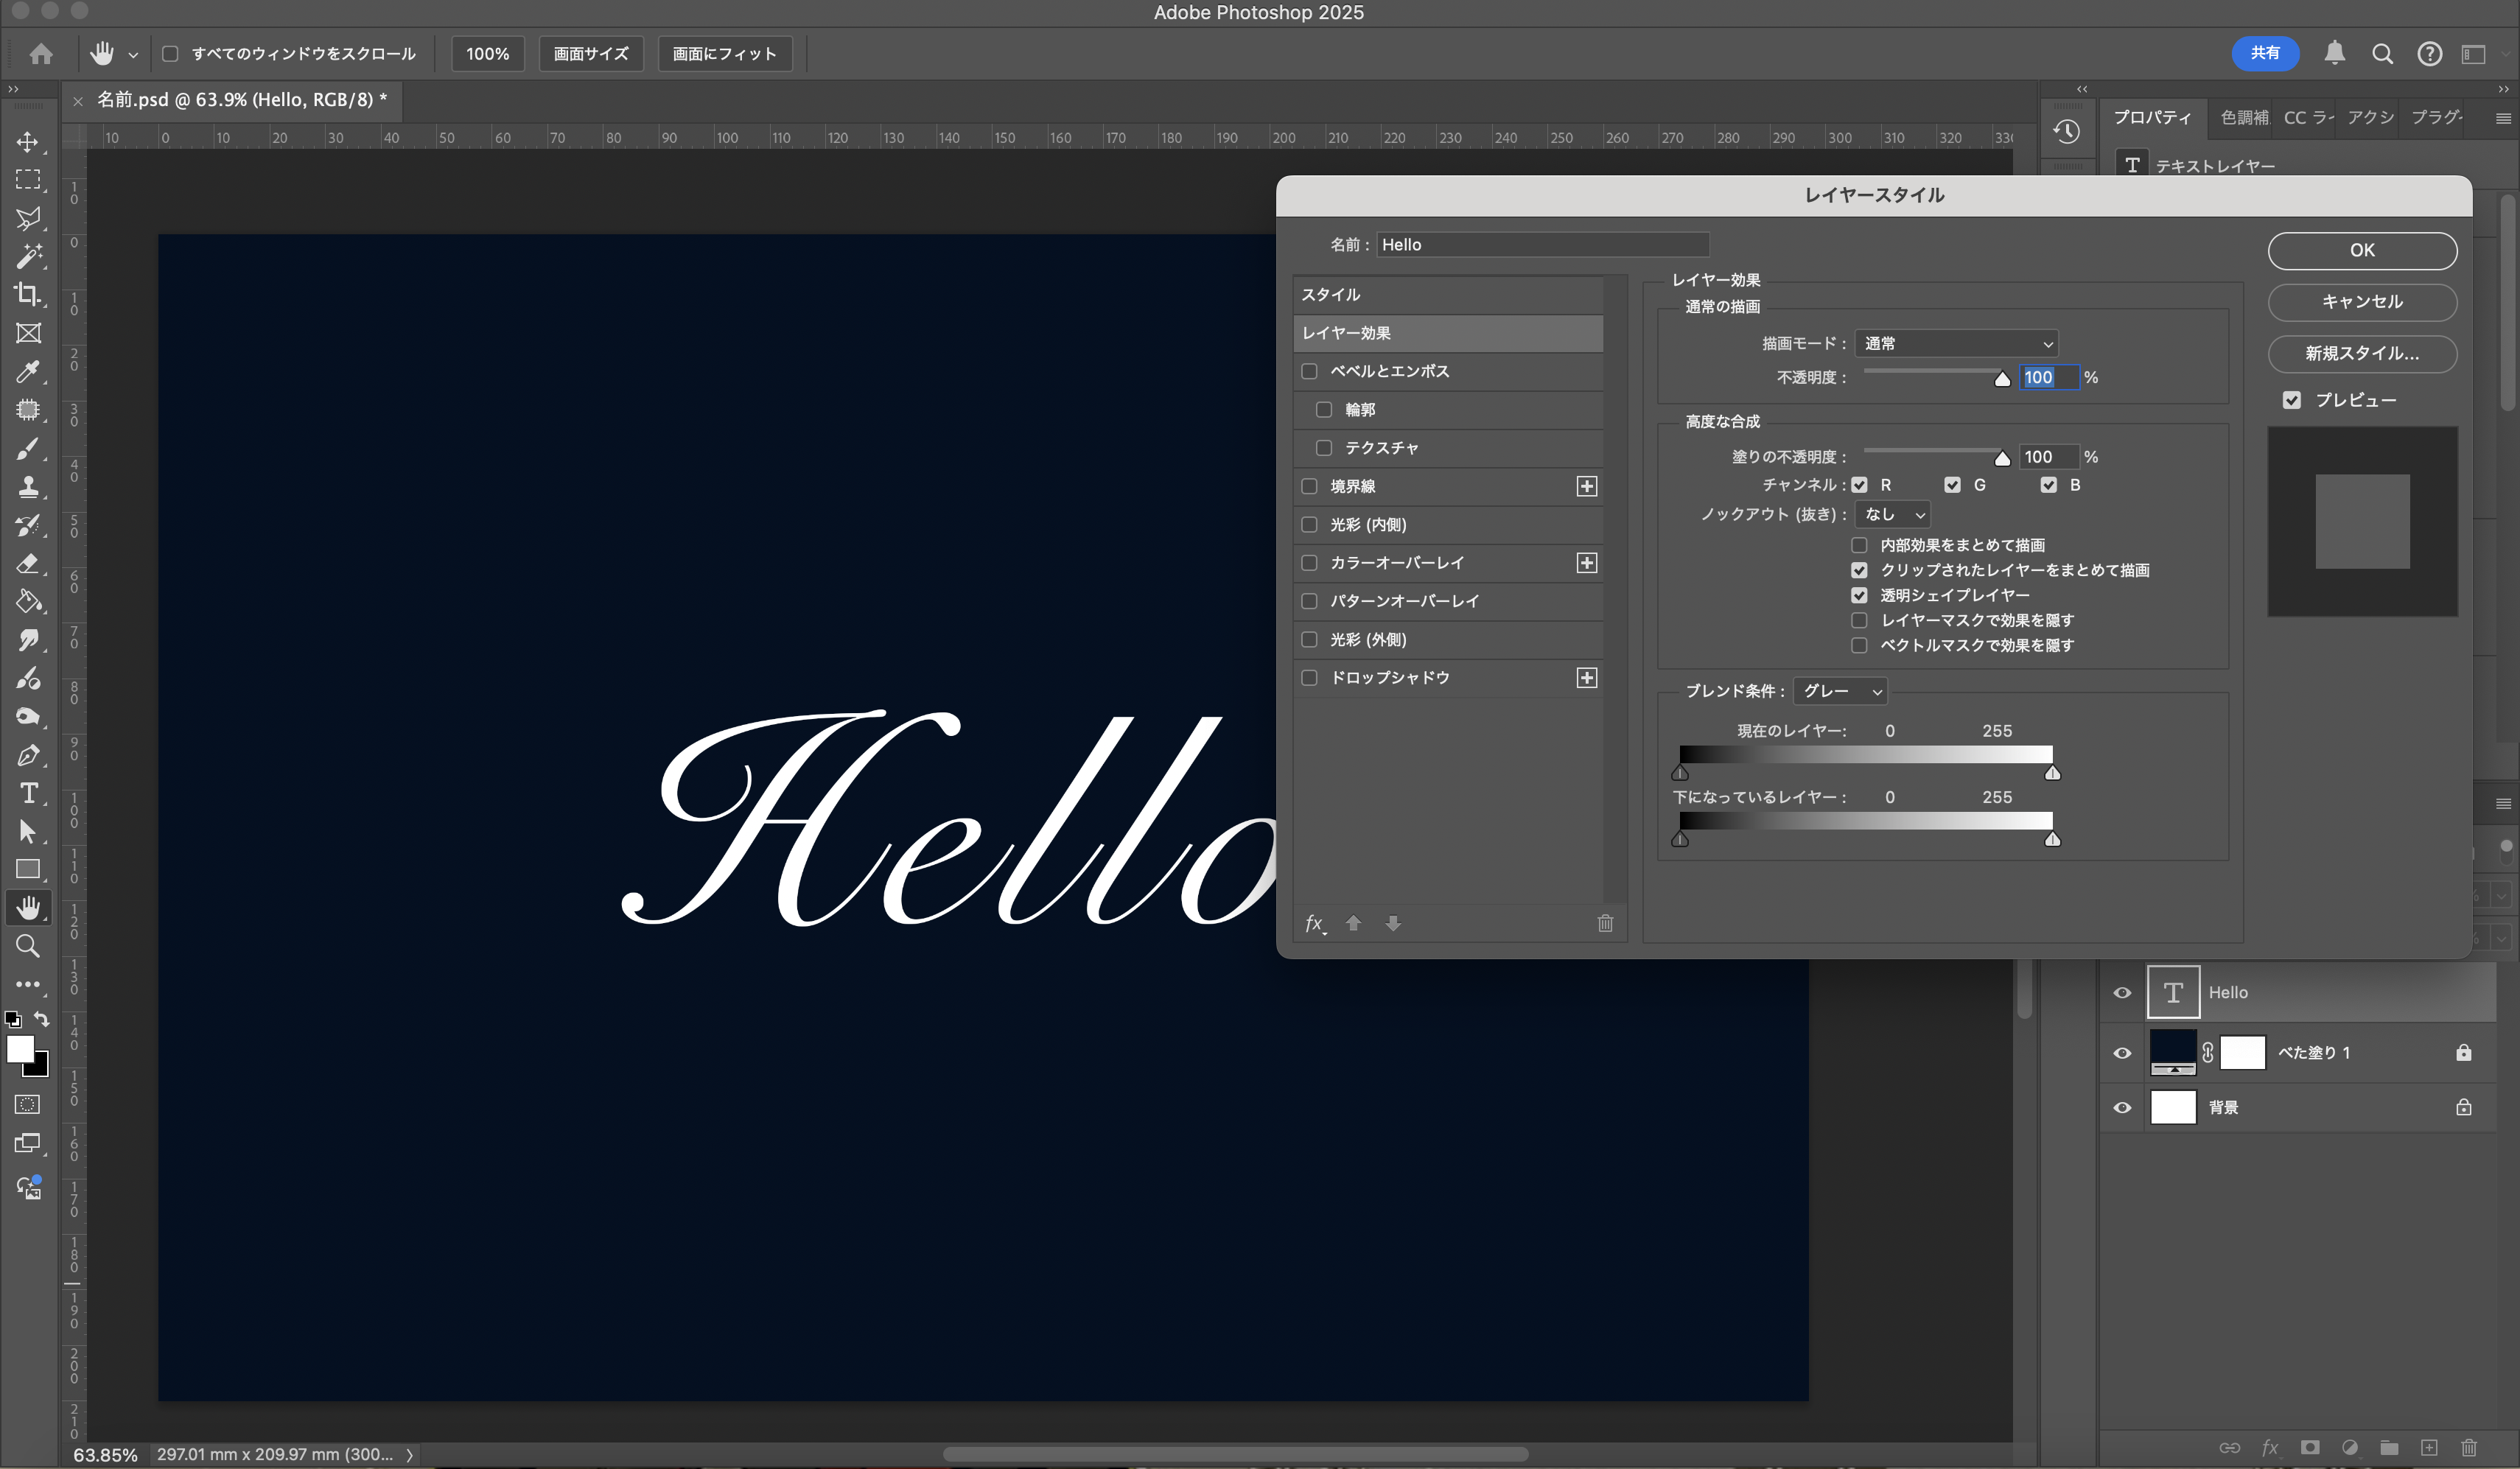
Task: Click the OK button
Action: 2362,251
